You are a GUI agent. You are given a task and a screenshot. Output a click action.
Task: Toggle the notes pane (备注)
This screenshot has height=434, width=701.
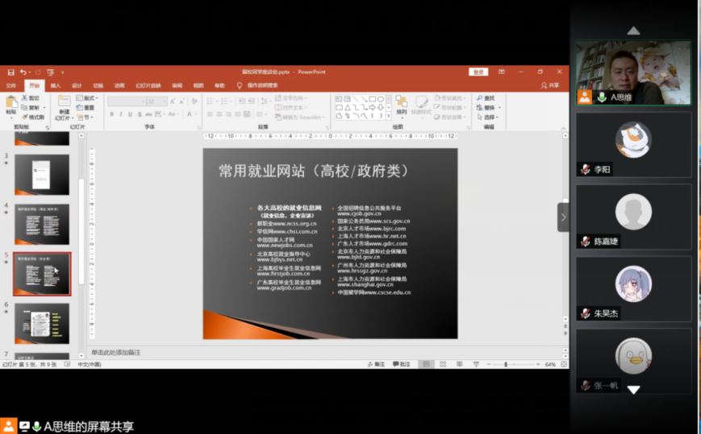coord(376,365)
